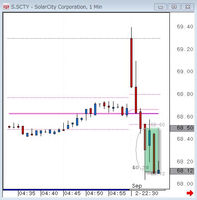Click the 68.60 price axis label

[185, 117]
